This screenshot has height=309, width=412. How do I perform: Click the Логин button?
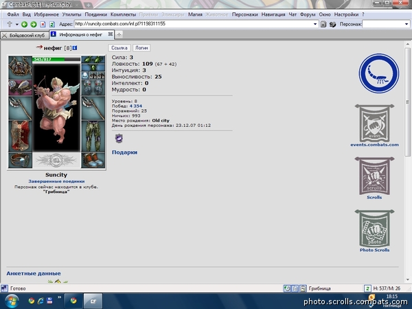click(x=141, y=48)
